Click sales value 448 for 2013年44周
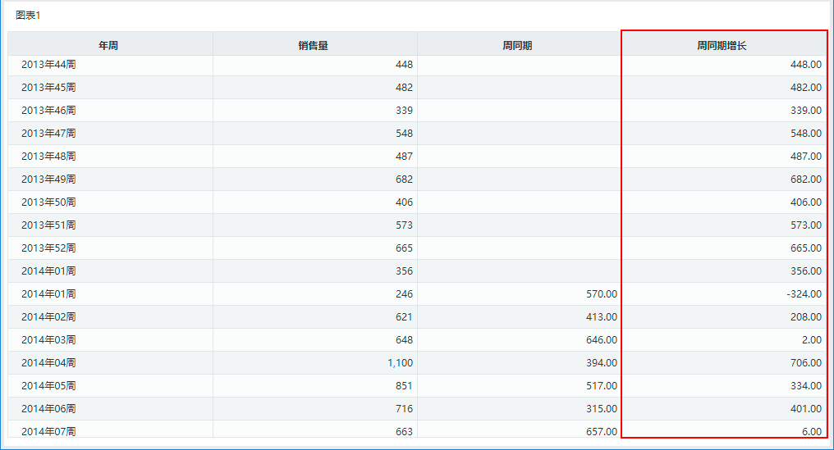This screenshot has height=450, width=834. point(404,64)
